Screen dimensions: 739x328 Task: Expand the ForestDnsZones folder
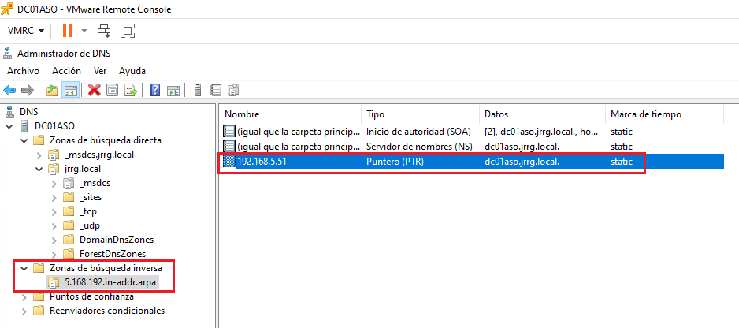[54, 253]
